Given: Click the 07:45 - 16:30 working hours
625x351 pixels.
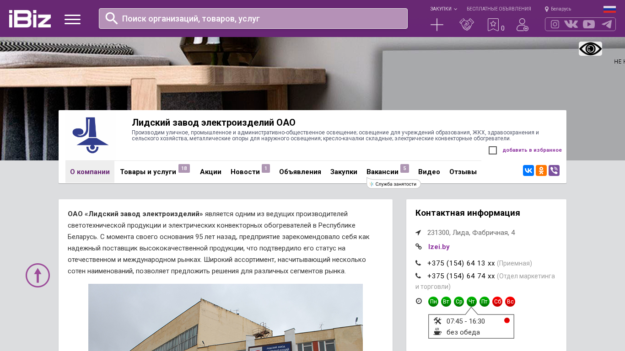Looking at the screenshot, I should tap(466, 321).
